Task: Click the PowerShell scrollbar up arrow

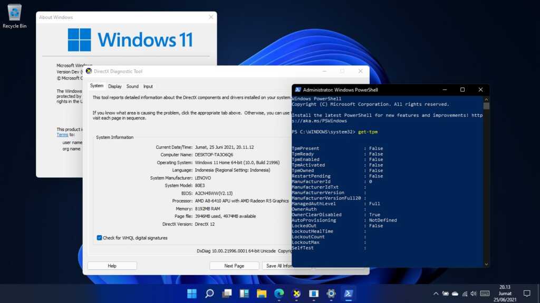Action: [x=486, y=99]
